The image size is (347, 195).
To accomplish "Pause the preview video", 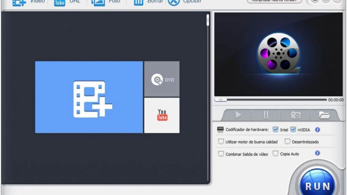I will 266,115.
